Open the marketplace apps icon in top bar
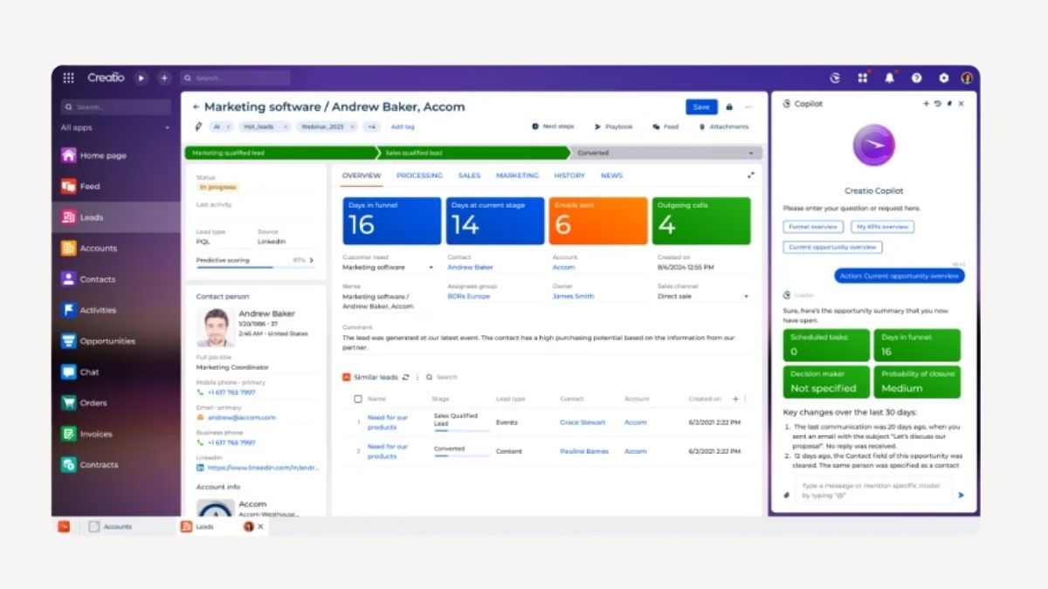 pyautogui.click(x=863, y=78)
